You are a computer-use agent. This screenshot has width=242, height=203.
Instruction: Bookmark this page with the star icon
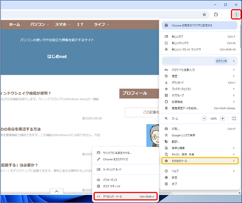204,15
